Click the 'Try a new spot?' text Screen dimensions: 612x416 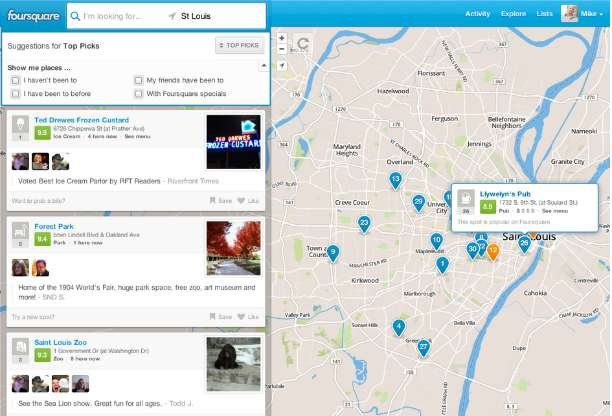(x=33, y=317)
